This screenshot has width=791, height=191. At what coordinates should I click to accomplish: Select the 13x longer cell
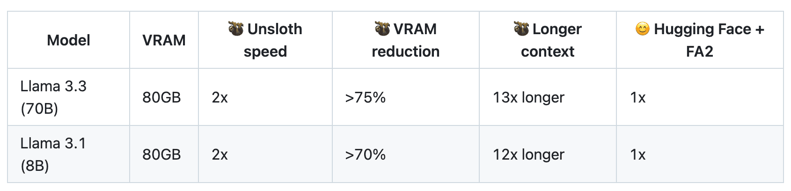528,97
